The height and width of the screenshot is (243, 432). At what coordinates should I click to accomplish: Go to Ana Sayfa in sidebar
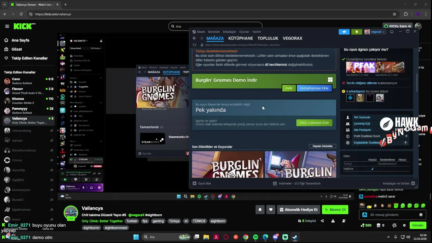click(20, 40)
